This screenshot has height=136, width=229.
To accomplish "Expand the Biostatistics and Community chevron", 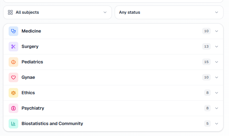I will [217, 124].
